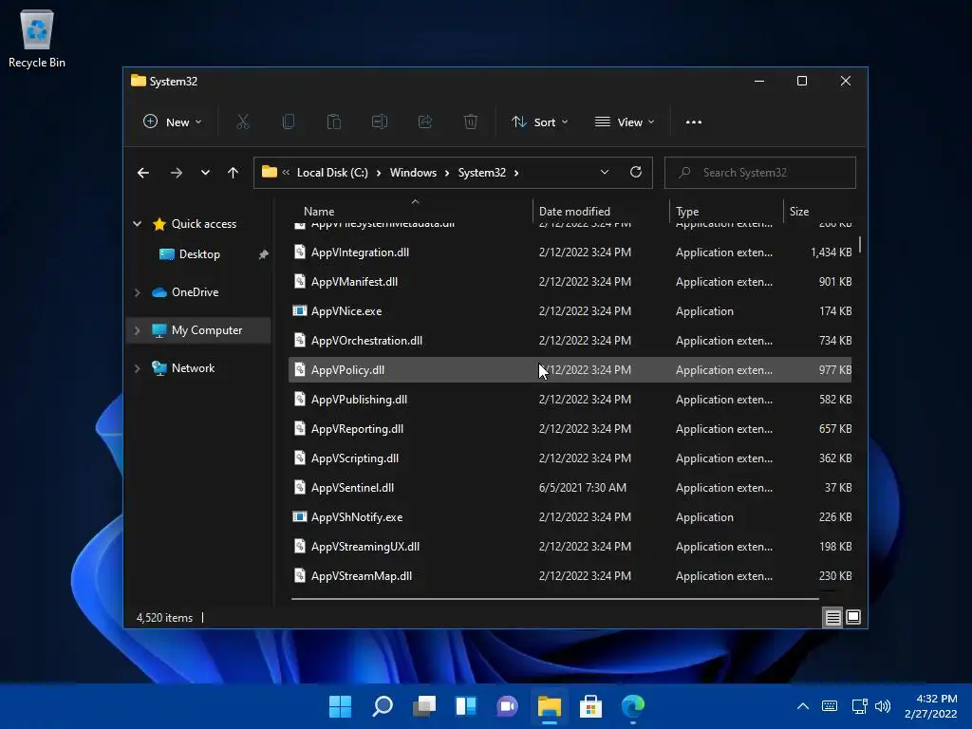The width and height of the screenshot is (972, 729).
Task: Select Network in navigation pane
Action: (x=193, y=367)
